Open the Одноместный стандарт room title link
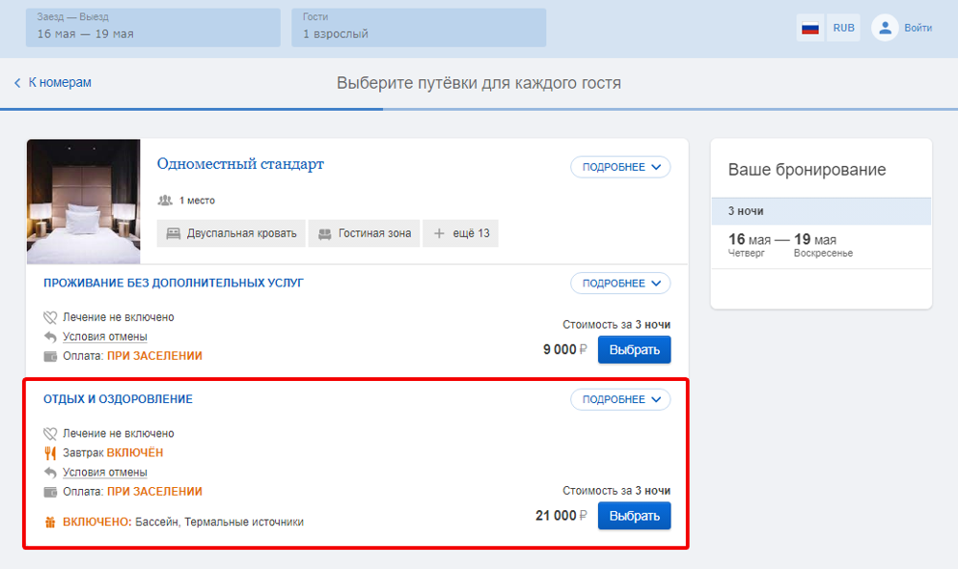Screen dimensions: 958x569 tap(240, 164)
